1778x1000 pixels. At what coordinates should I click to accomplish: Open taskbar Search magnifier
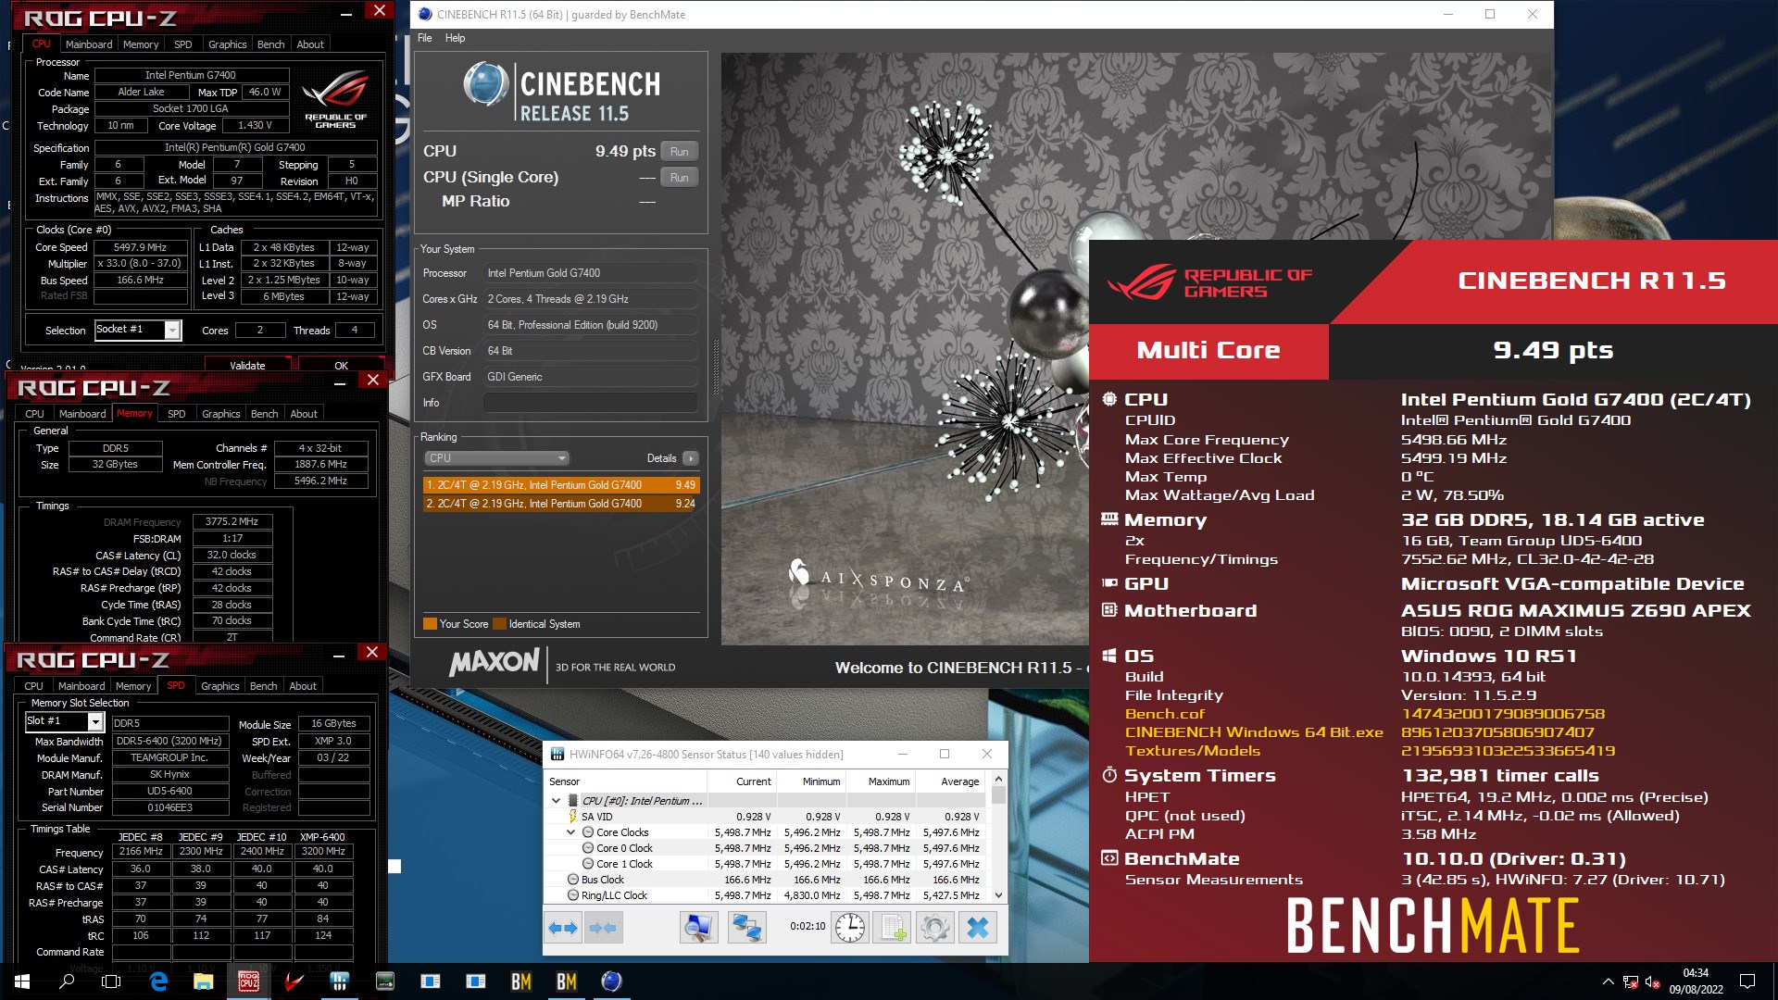[67, 981]
